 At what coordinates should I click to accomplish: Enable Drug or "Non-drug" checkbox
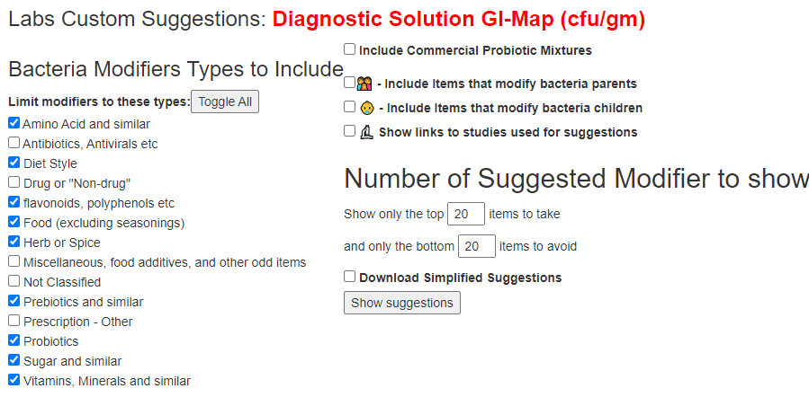coord(13,182)
